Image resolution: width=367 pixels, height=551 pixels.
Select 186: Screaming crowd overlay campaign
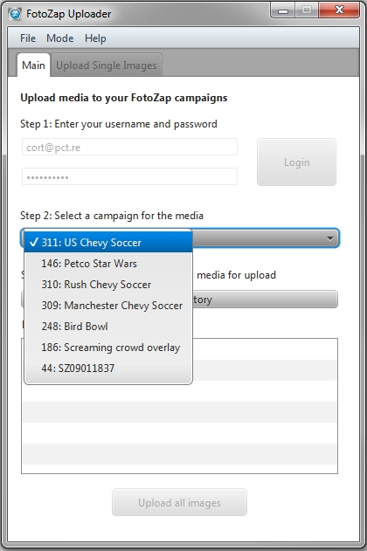[x=108, y=348]
